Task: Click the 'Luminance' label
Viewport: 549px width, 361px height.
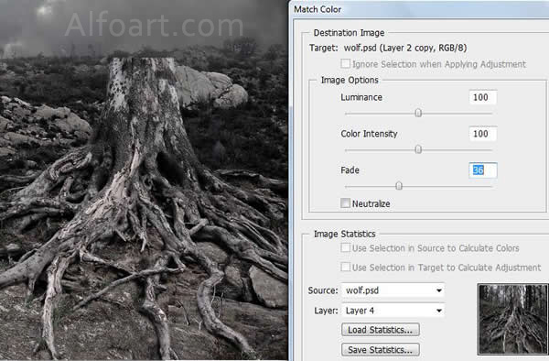Action: point(361,97)
